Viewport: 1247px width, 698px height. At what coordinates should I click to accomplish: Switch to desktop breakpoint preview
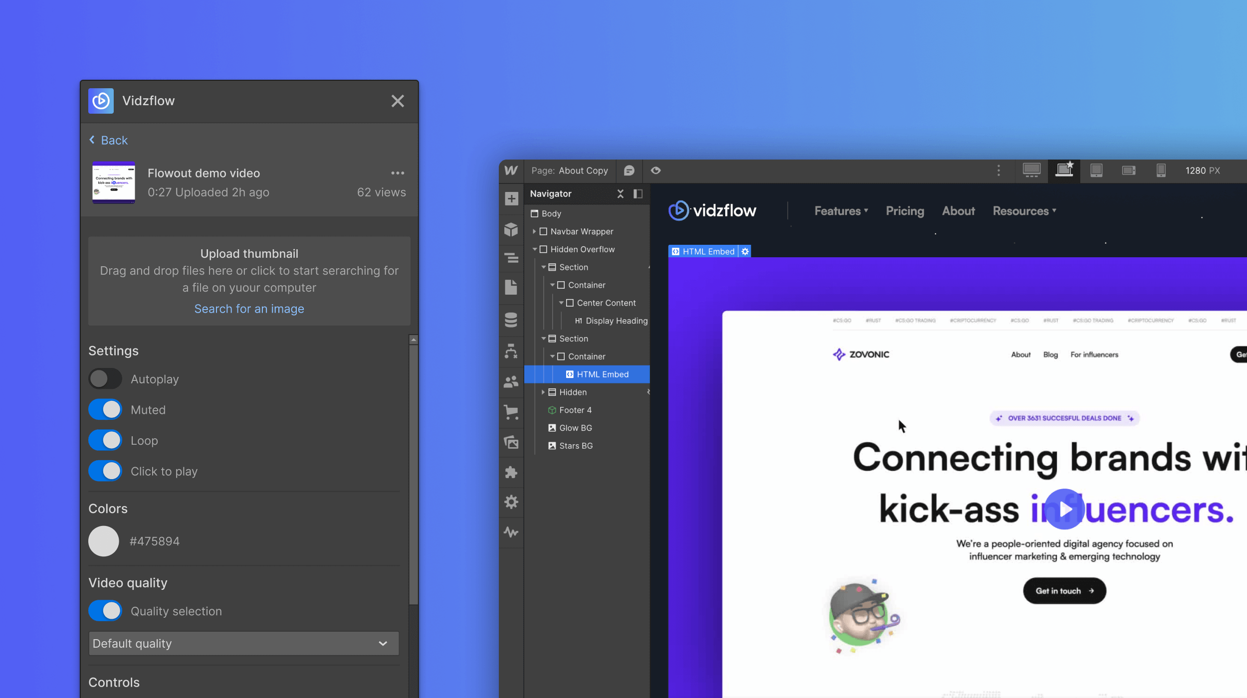(x=1032, y=171)
